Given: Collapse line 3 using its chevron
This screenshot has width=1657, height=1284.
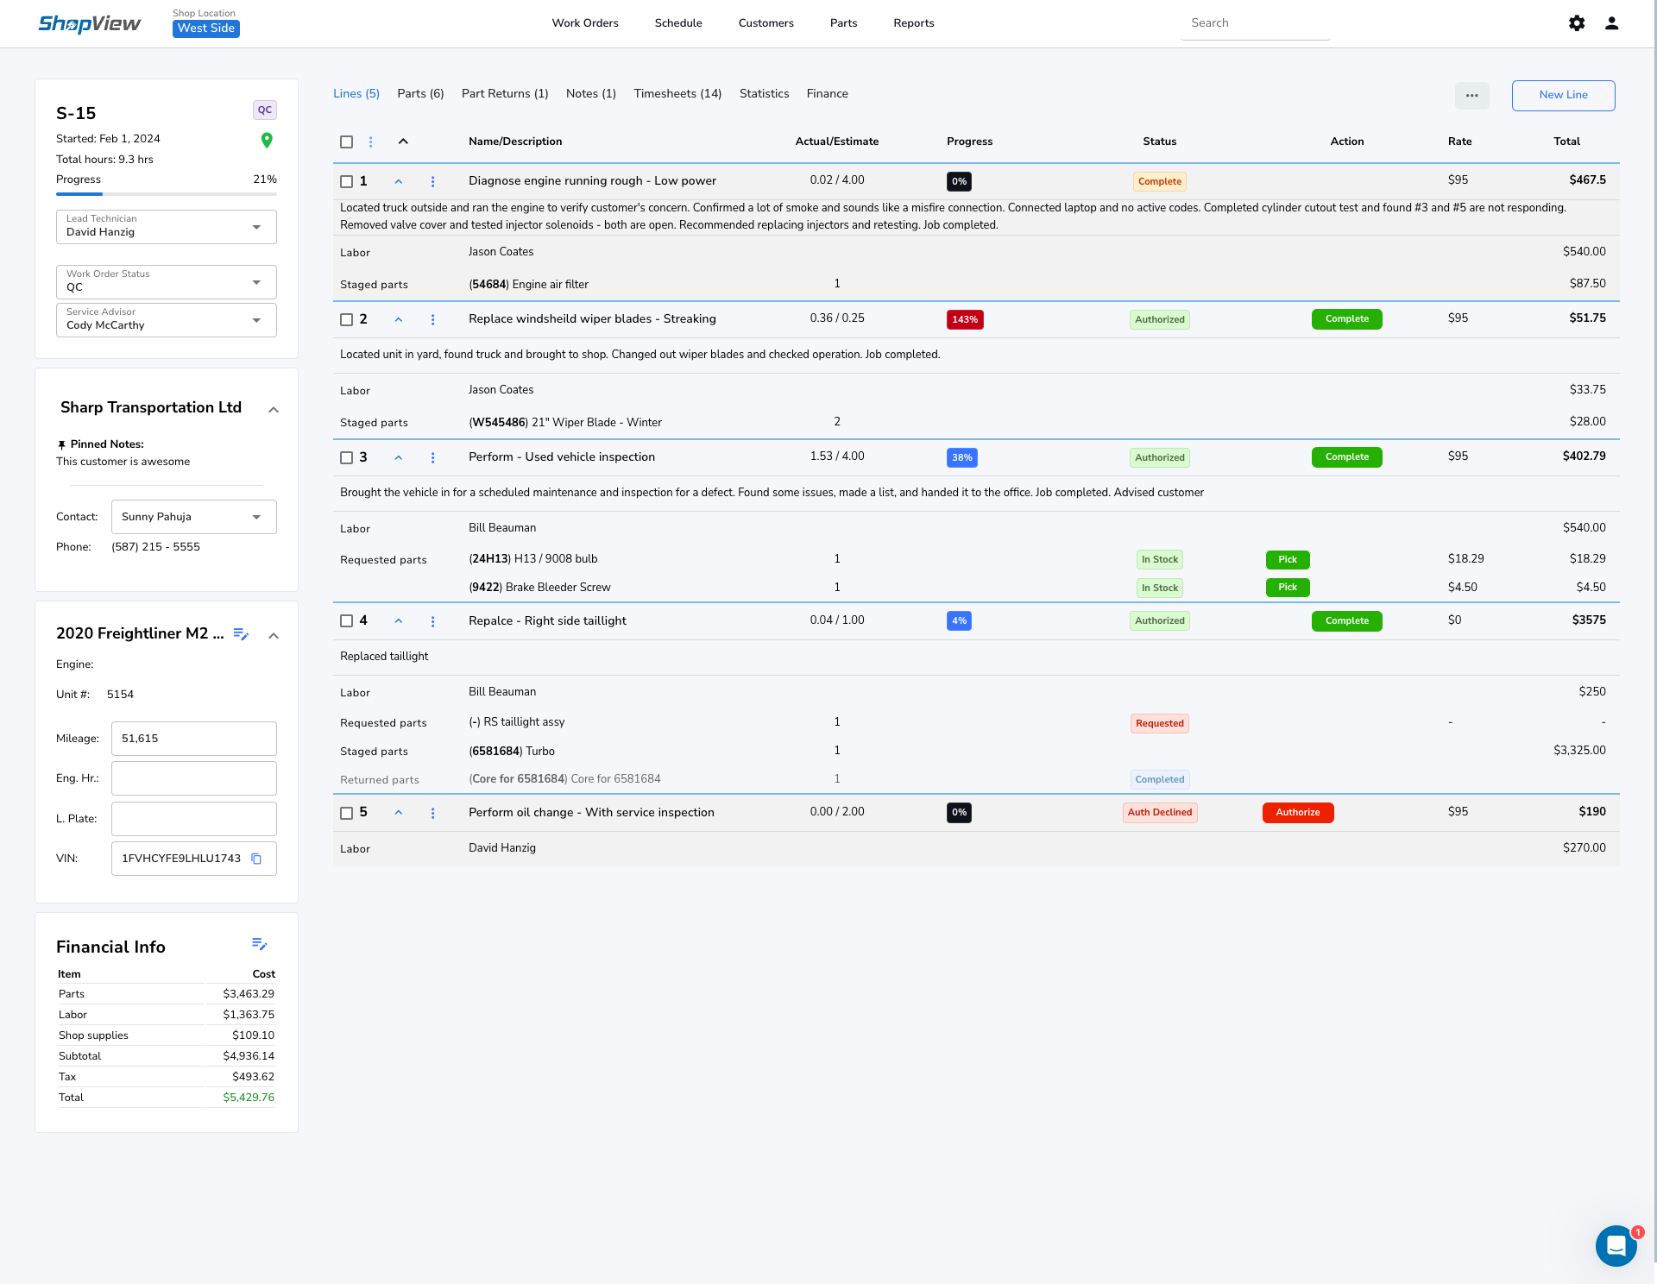Looking at the screenshot, I should pos(398,457).
